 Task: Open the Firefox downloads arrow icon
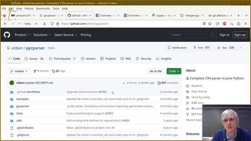click(x=44, y=23)
